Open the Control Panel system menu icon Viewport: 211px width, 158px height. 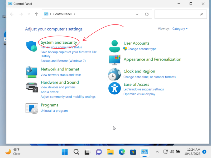(x=11, y=4)
